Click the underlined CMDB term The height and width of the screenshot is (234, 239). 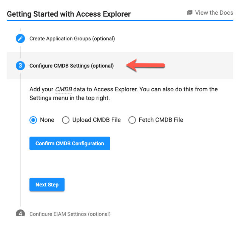coord(63,89)
